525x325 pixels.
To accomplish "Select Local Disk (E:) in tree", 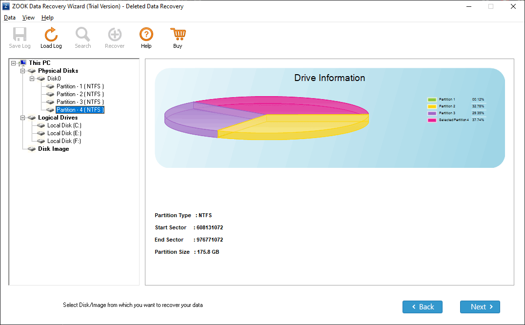I will 64,133.
